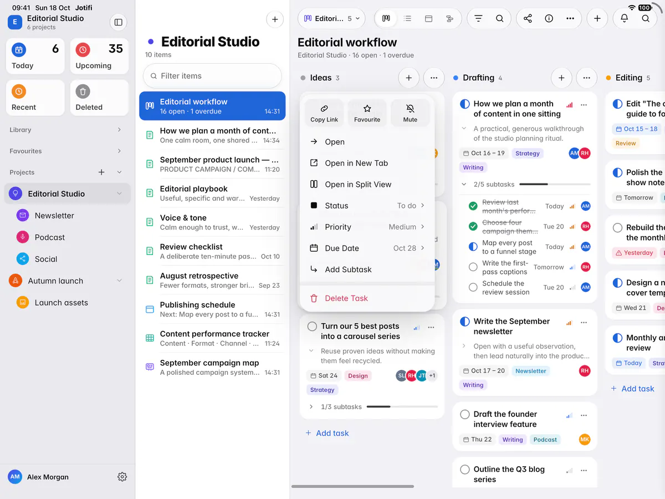
Task: Open Due Date submenu
Action: 367,248
